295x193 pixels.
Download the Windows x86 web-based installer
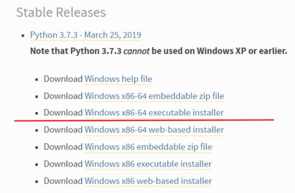[148, 181]
